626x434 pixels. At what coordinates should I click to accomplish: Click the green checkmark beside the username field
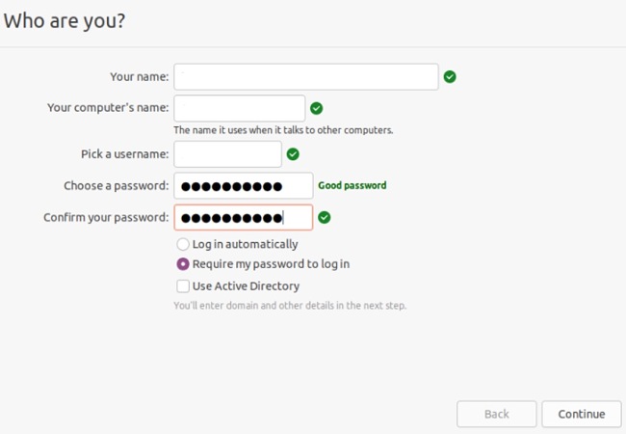pos(293,154)
